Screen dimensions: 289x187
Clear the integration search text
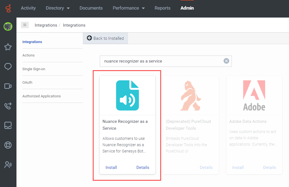point(226,61)
